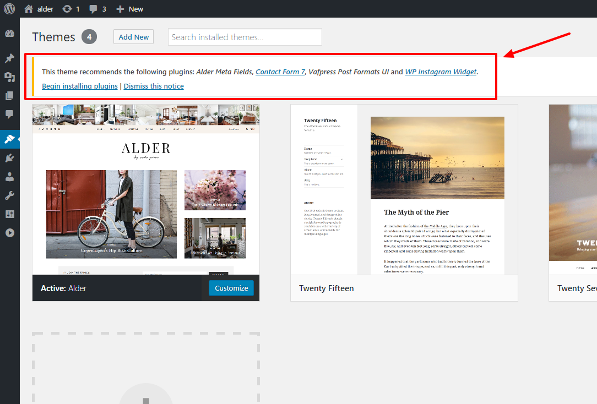Focus the Search installed themes field
Screen dimensions: 597x404
click(245, 37)
